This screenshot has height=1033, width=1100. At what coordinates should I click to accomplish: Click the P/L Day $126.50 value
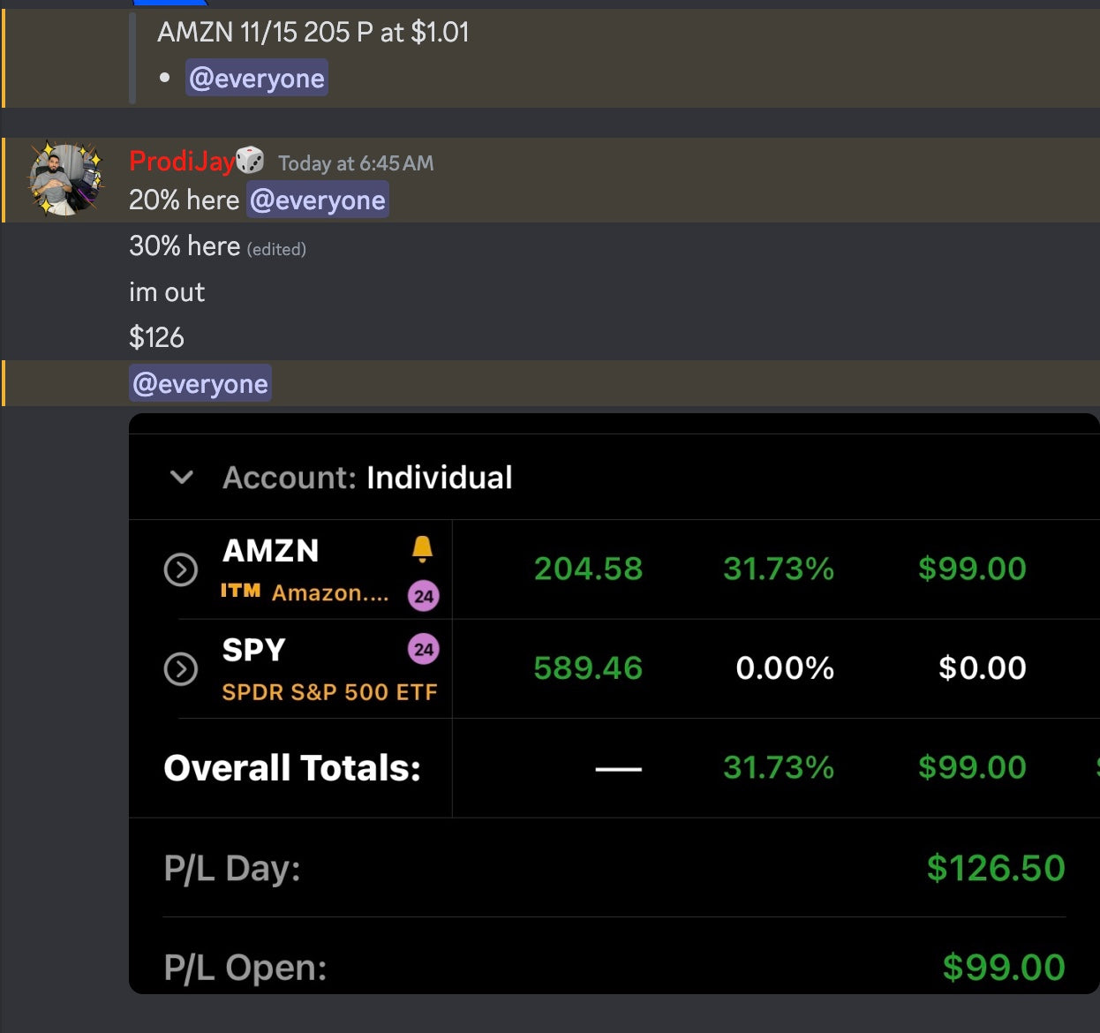point(995,868)
